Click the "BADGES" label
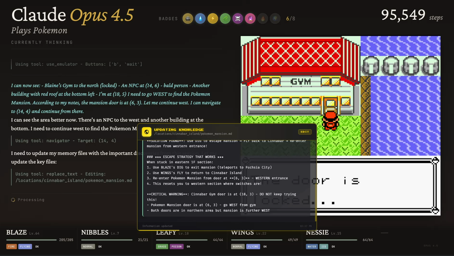Viewport: 454px width, 256px height. pos(168,19)
